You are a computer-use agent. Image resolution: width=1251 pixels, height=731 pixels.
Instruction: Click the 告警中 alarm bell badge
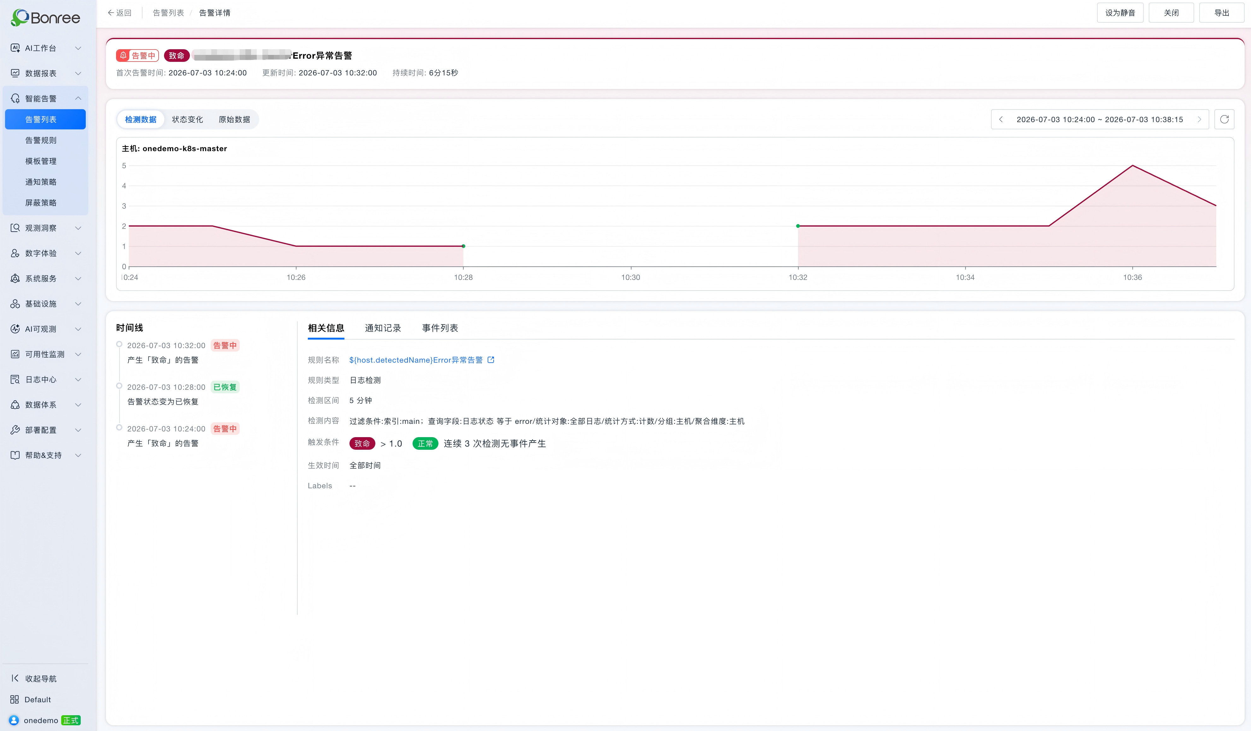click(138, 55)
